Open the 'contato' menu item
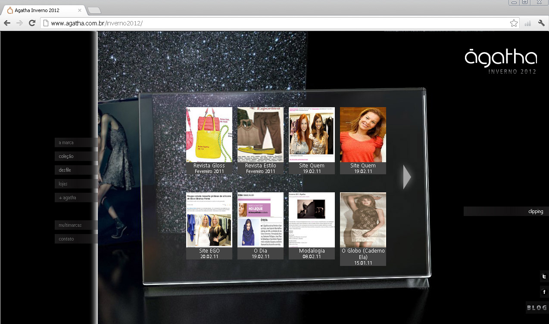 tap(76, 239)
